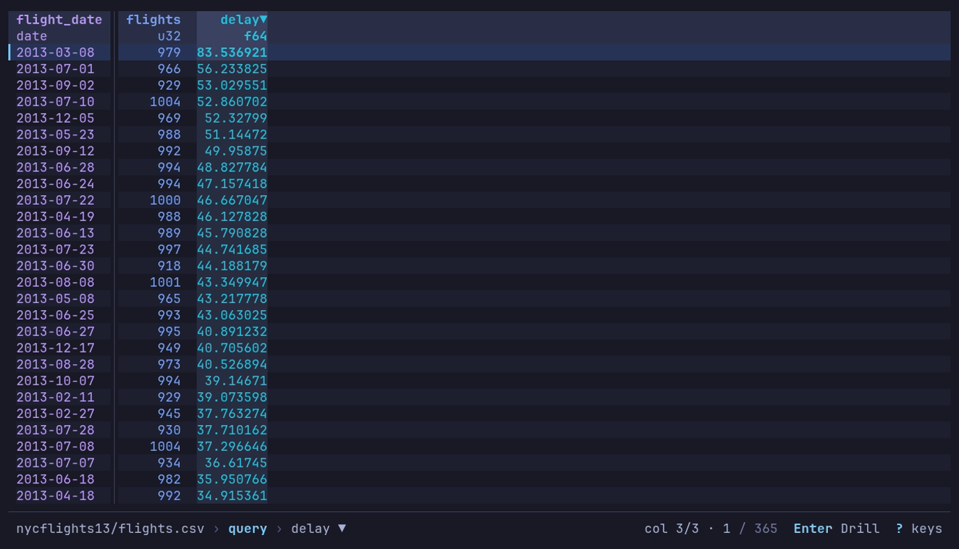Screen dimensions: 959x549
Task: Select date cell 2013-09-12
Action: (55, 151)
